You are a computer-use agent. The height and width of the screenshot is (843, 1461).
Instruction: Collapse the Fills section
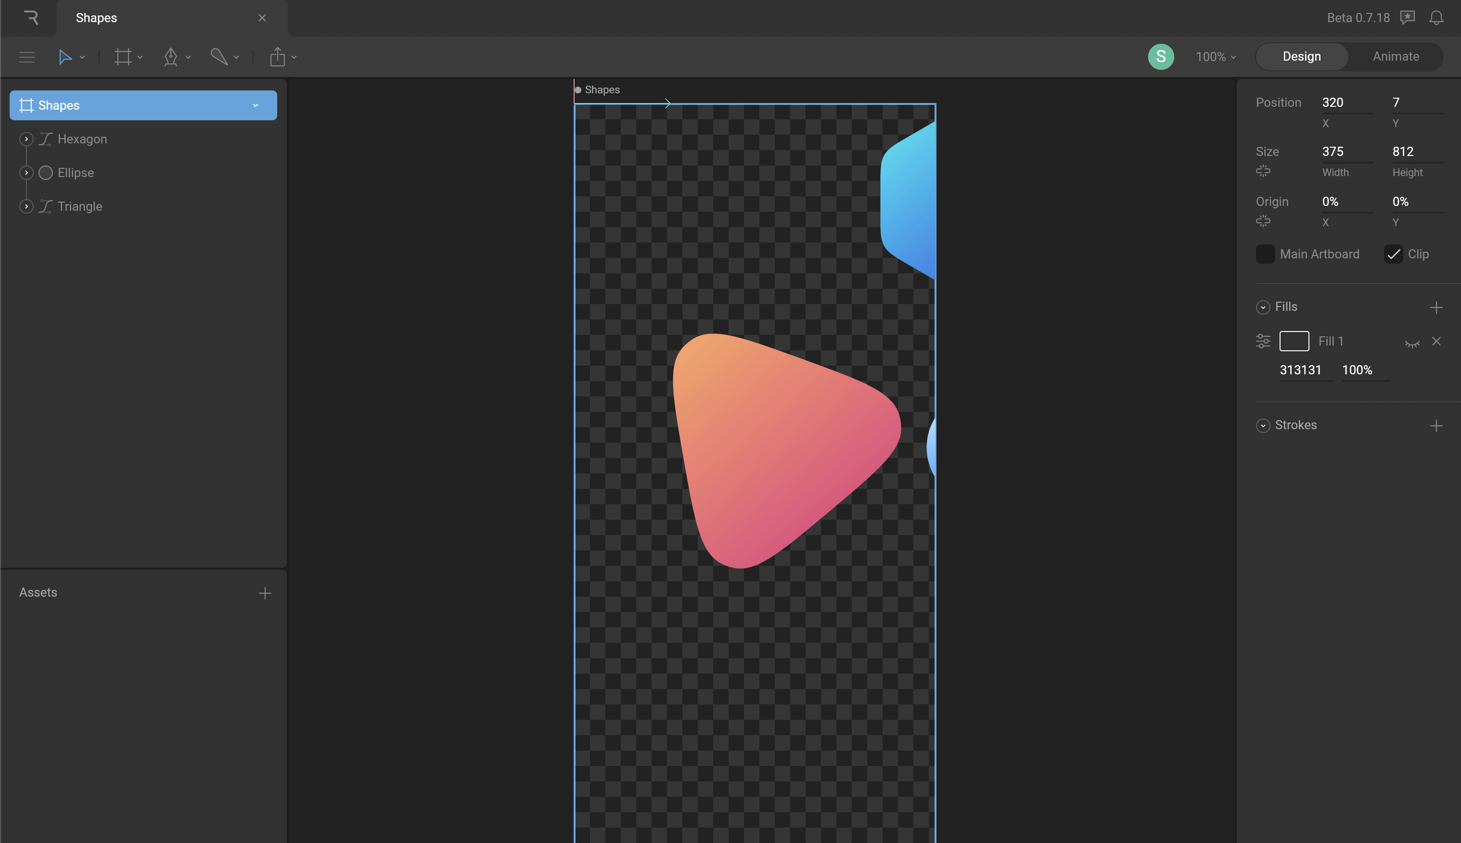click(x=1263, y=307)
